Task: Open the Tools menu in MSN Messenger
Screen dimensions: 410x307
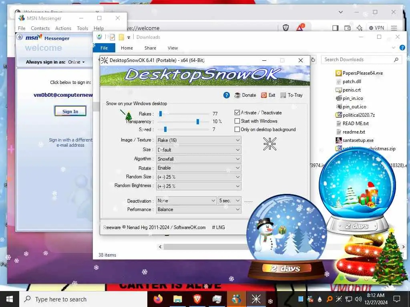Action: 82,28
